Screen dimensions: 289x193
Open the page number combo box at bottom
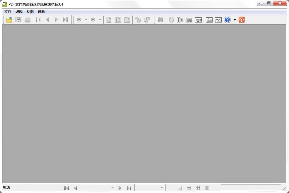tap(98, 188)
